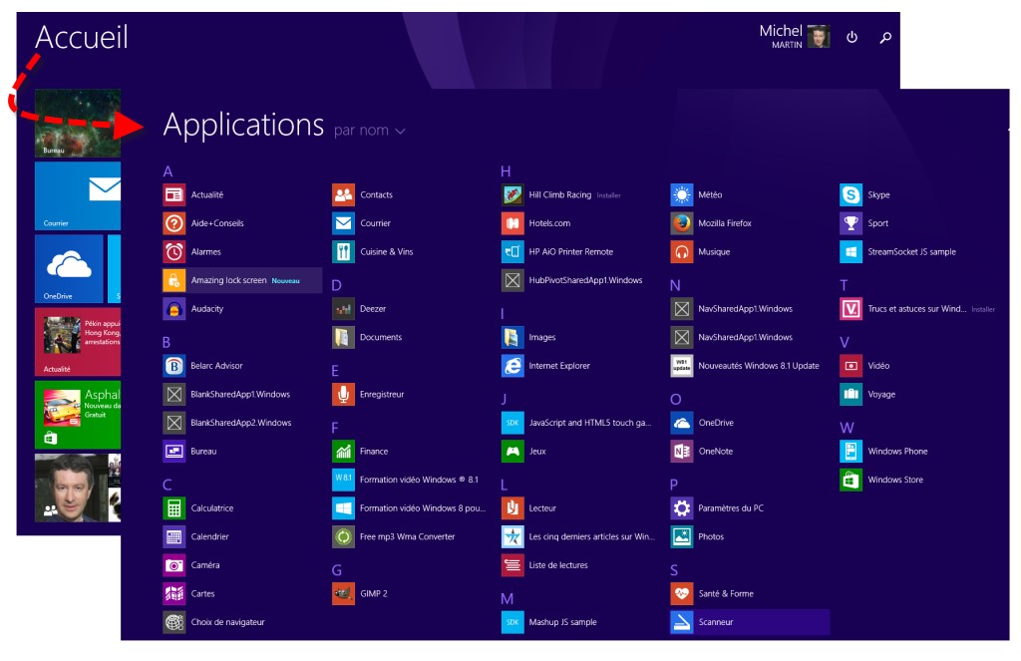Open the Asphalt game tile on Accueil
The height and width of the screenshot is (661, 1021).
click(78, 415)
